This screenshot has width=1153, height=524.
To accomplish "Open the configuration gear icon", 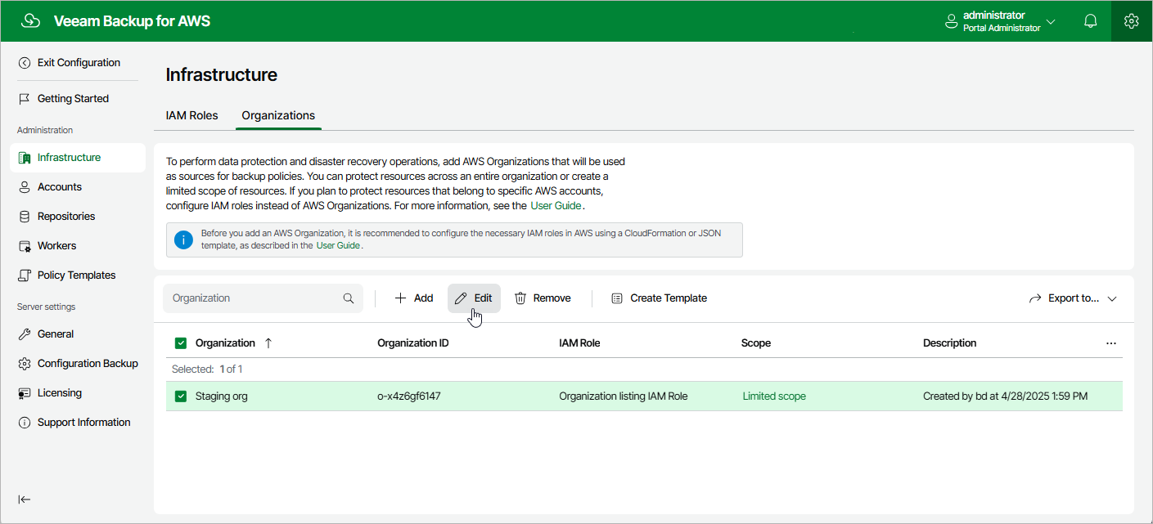I will [x=1132, y=21].
